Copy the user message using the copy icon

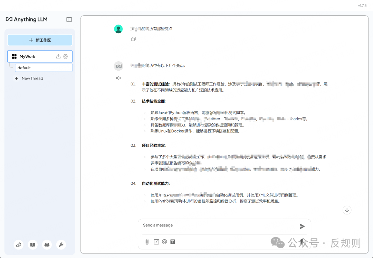(133, 39)
